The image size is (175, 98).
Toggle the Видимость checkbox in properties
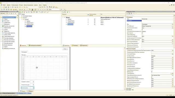tap(142, 30)
